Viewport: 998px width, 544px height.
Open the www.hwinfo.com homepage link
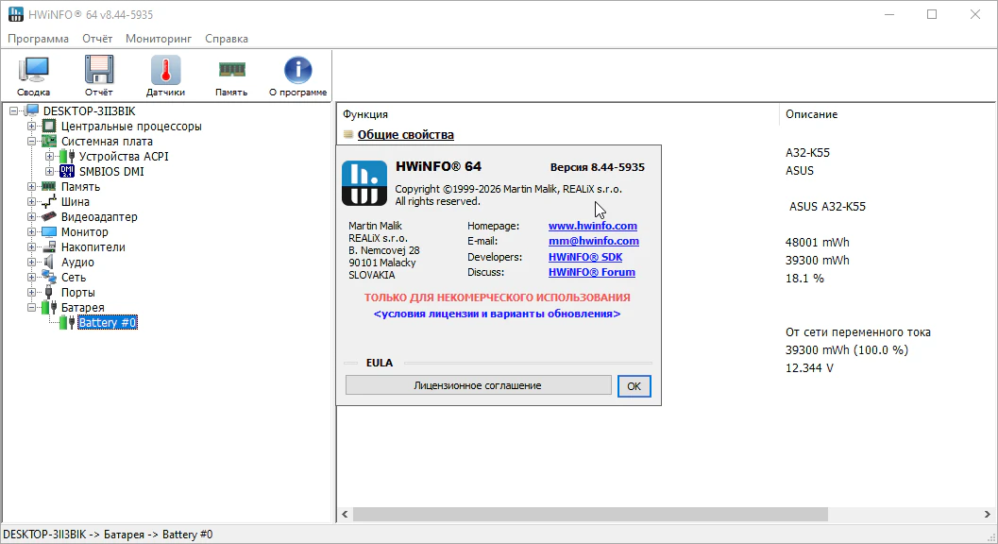pos(592,226)
